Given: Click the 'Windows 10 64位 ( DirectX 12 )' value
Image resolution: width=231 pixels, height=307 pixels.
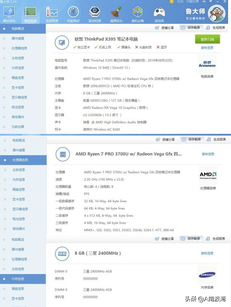Looking at the screenshot, I should tap(107, 68).
